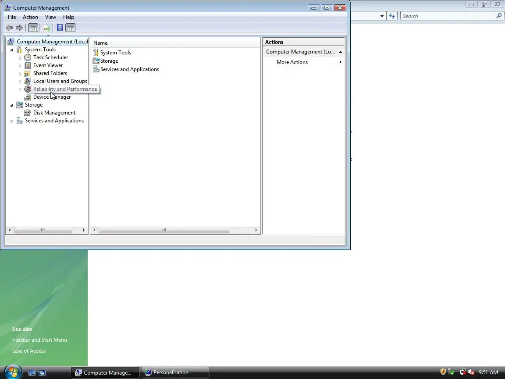Click the Device Manager icon in tree
This screenshot has height=379, width=505.
pos(28,97)
